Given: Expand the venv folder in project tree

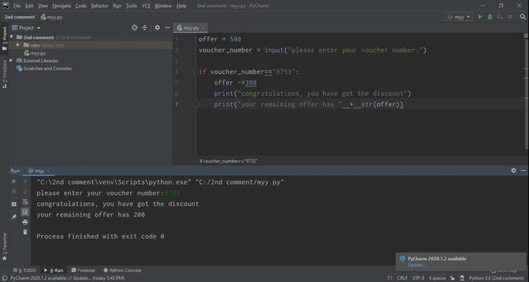Looking at the screenshot, I should pyautogui.click(x=19, y=45).
